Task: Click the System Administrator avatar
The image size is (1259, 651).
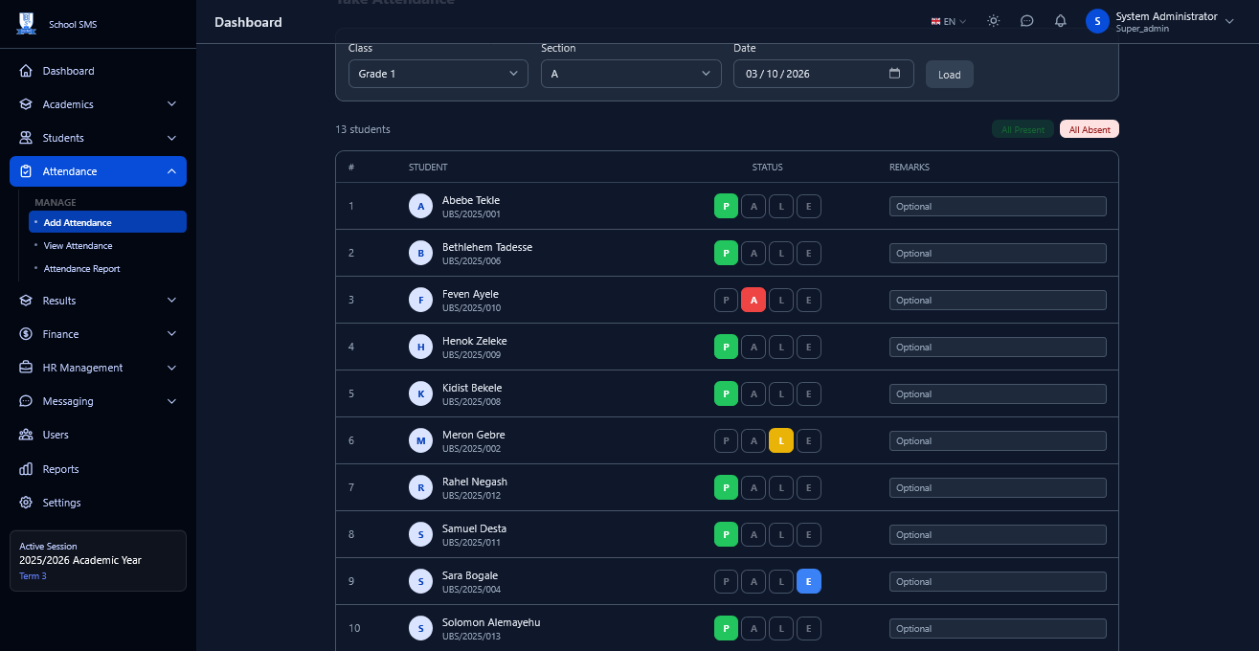Action: tap(1097, 21)
